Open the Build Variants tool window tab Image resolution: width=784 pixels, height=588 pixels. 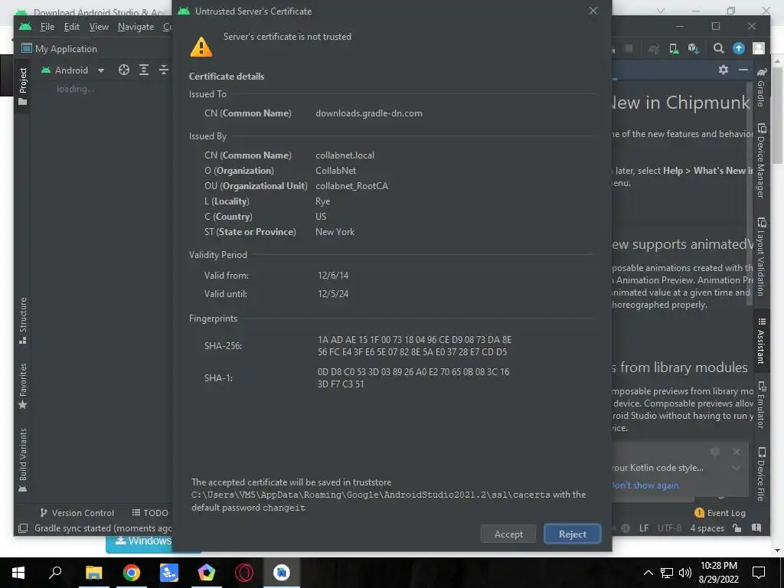coord(22,460)
